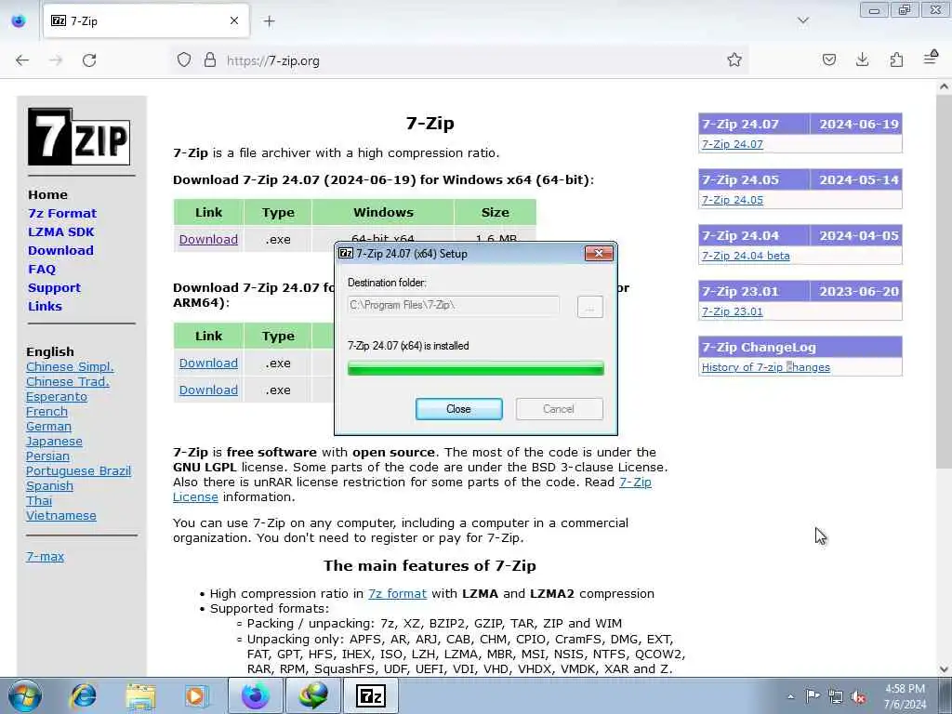Click the Firefox back arrow
Screen dimensions: 952x714
point(22,60)
